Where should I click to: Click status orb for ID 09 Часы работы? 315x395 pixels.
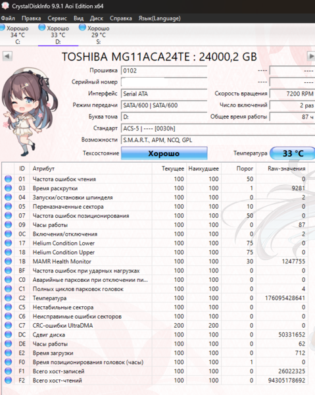9,224
